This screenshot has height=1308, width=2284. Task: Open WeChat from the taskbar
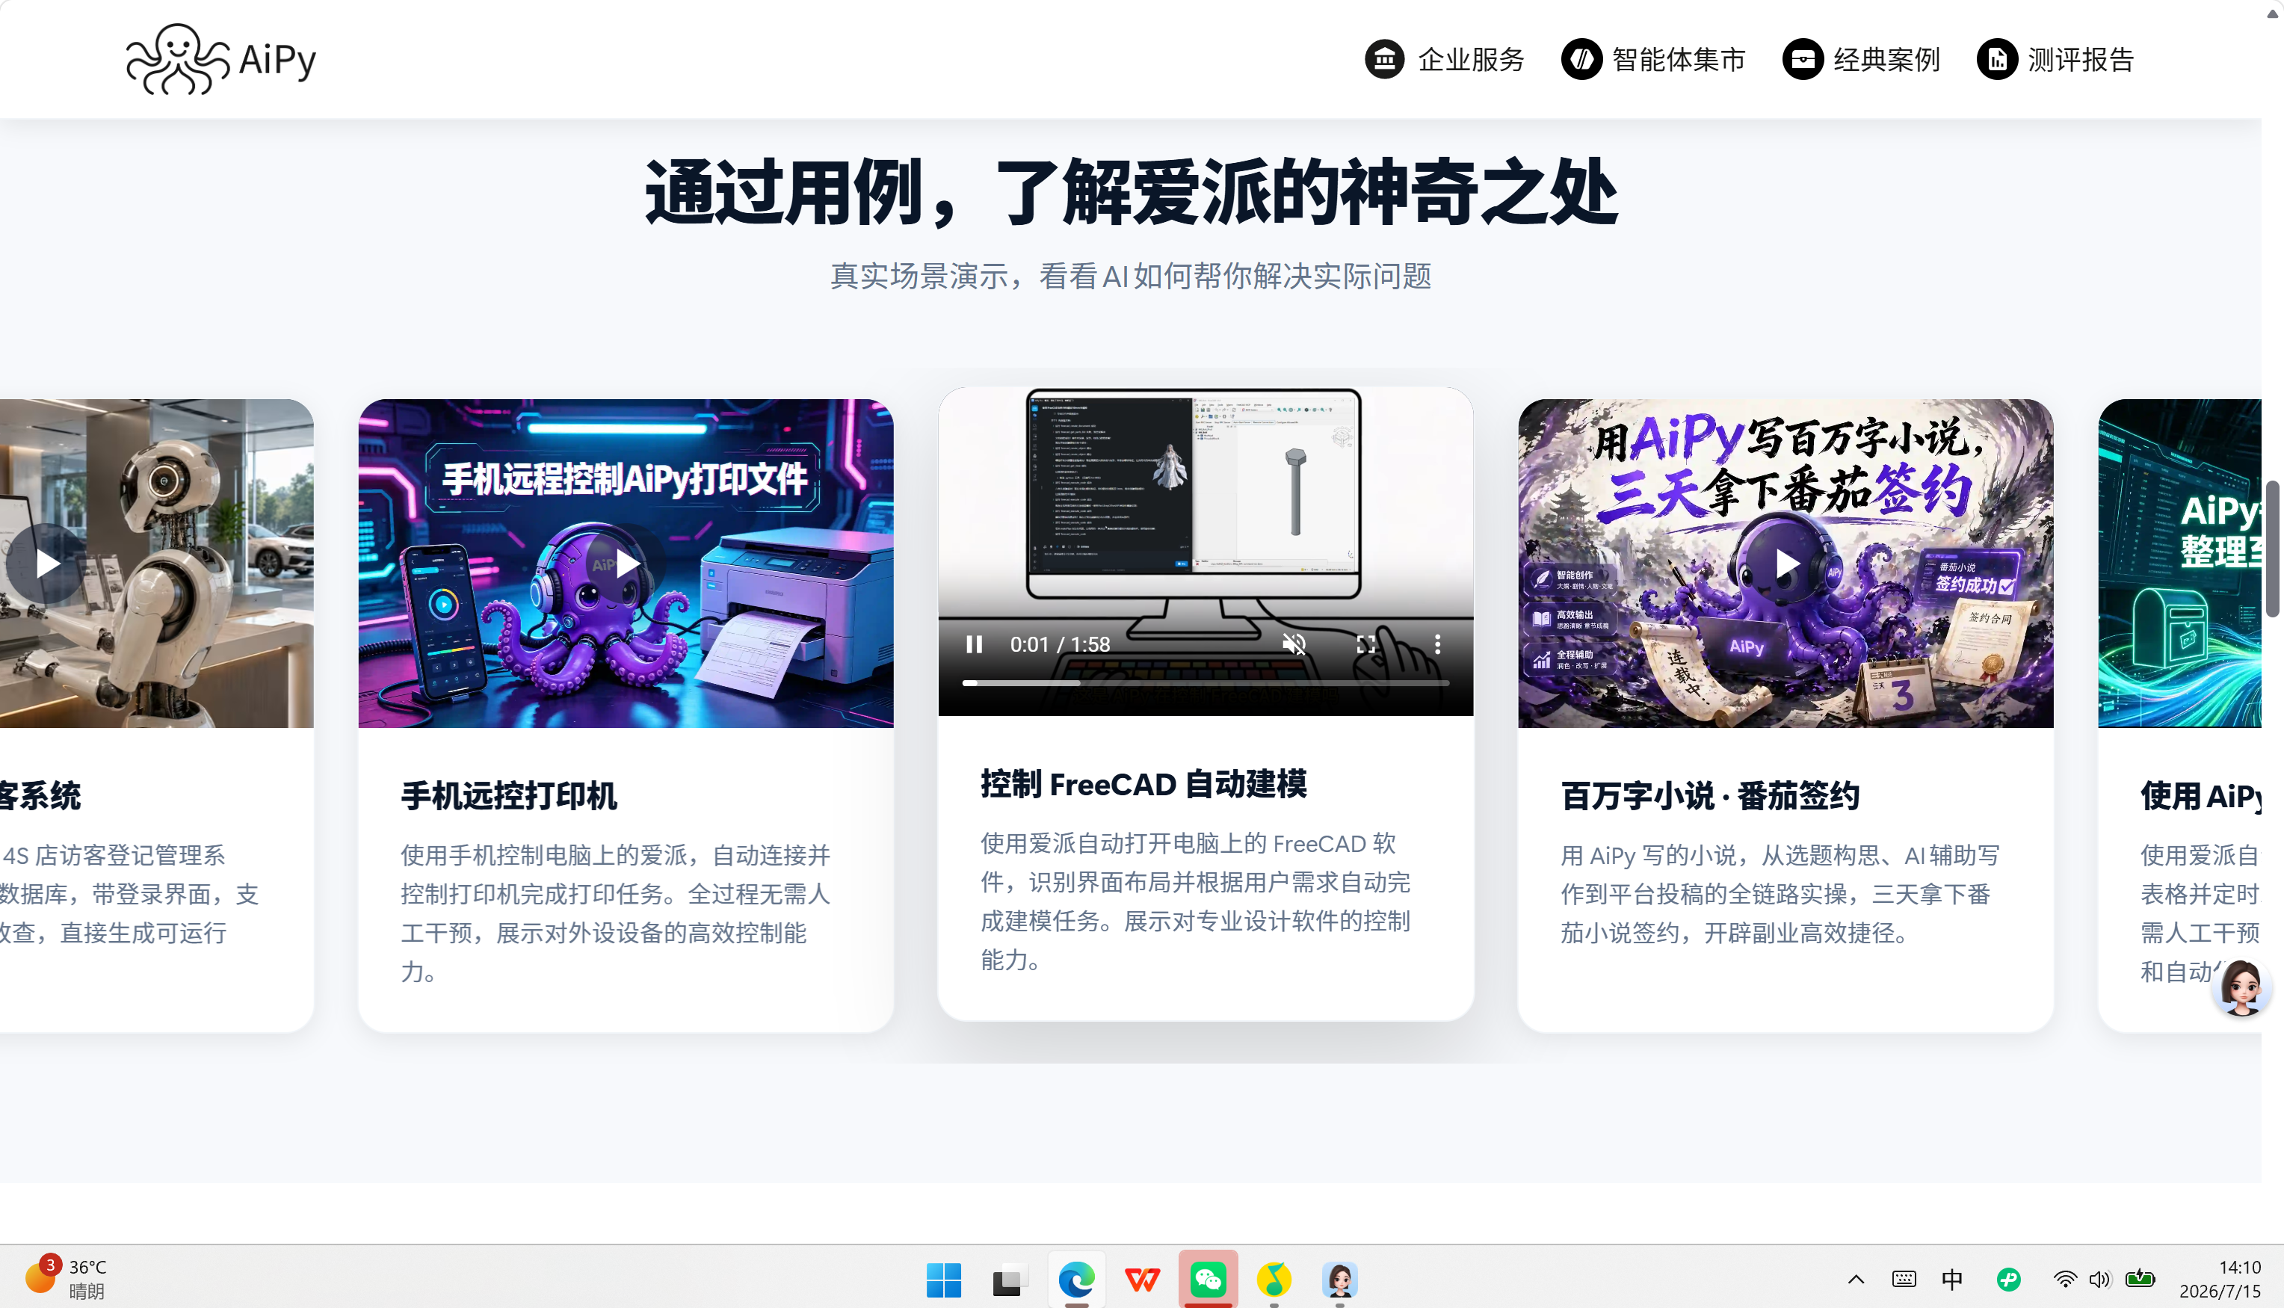click(1208, 1280)
